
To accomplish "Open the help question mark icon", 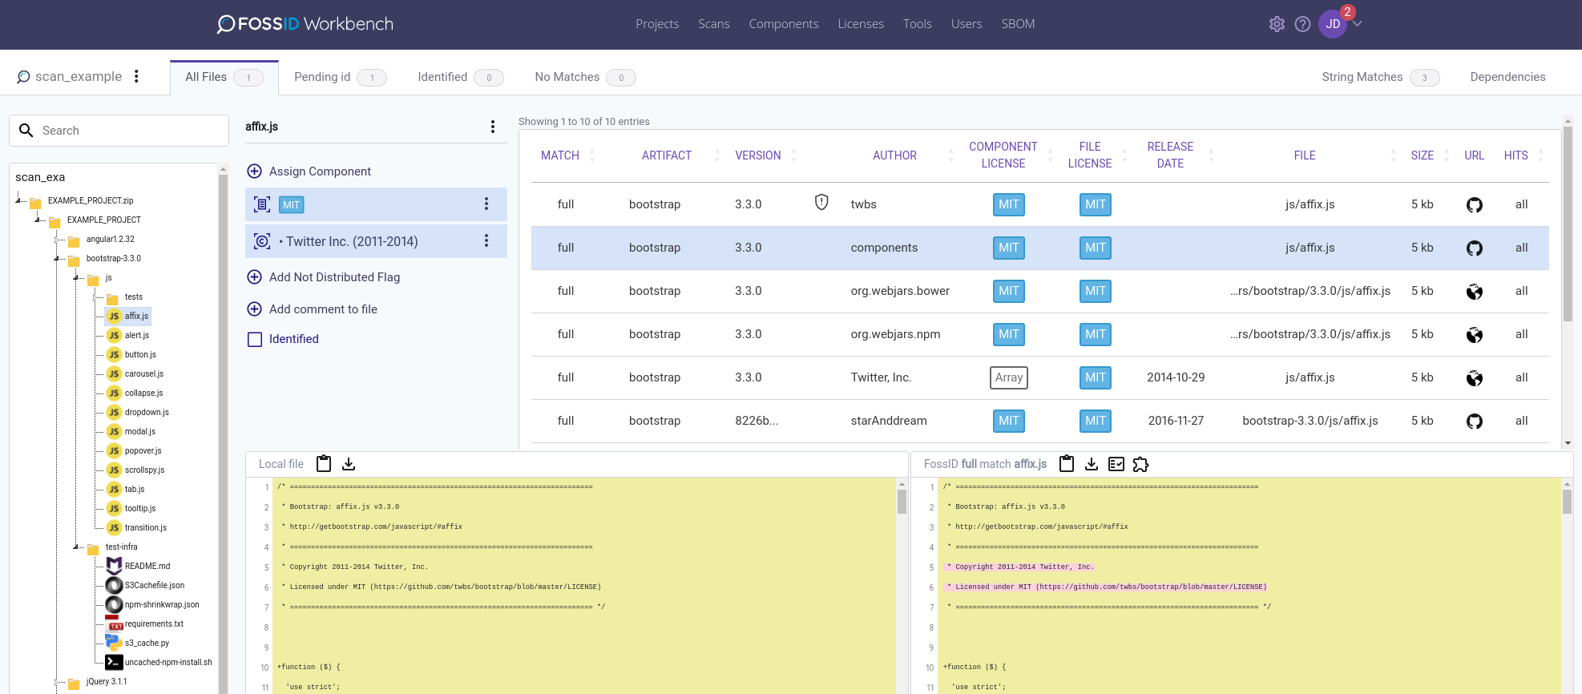I will (1303, 24).
